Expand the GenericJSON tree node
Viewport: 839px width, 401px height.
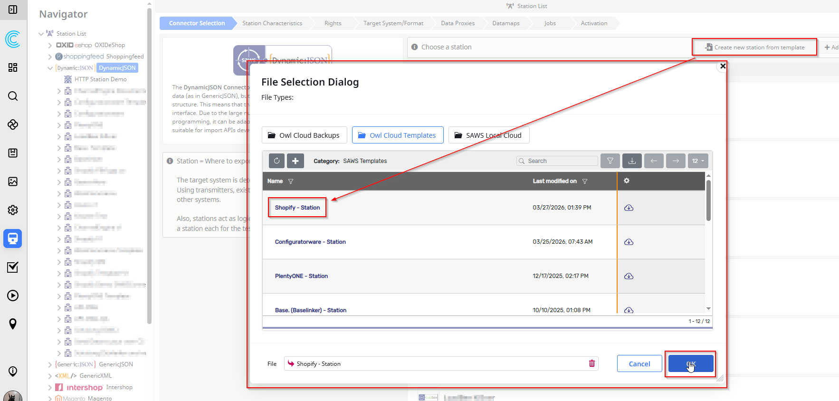pyautogui.click(x=50, y=364)
